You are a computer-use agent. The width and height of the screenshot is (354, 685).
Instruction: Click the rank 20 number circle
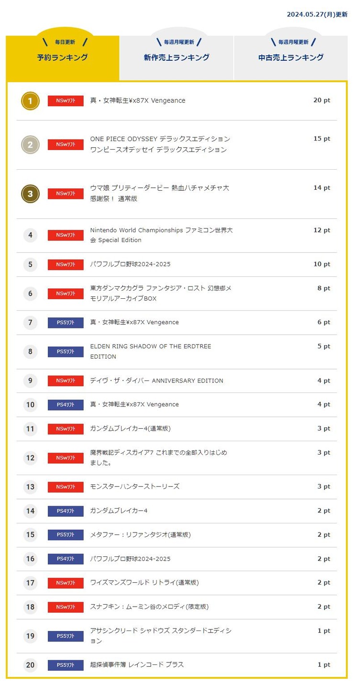click(x=30, y=665)
